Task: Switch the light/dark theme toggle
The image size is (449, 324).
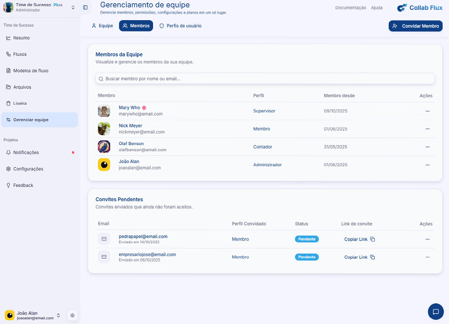Action: [x=72, y=316]
